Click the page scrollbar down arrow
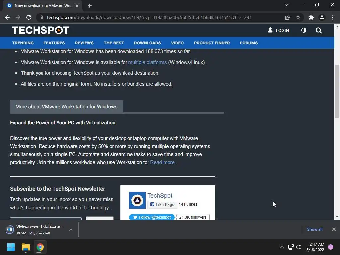Screen dimensions: 340x255 click(x=337, y=217)
